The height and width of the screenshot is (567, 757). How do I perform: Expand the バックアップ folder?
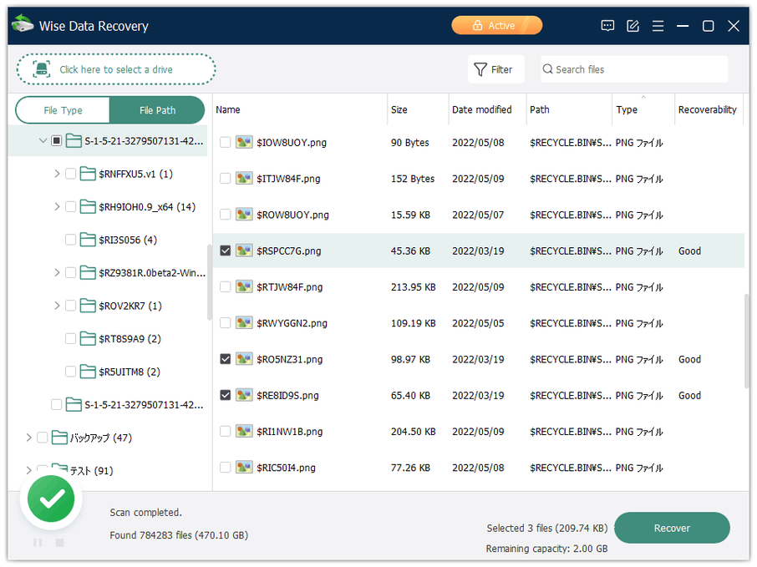(x=29, y=438)
